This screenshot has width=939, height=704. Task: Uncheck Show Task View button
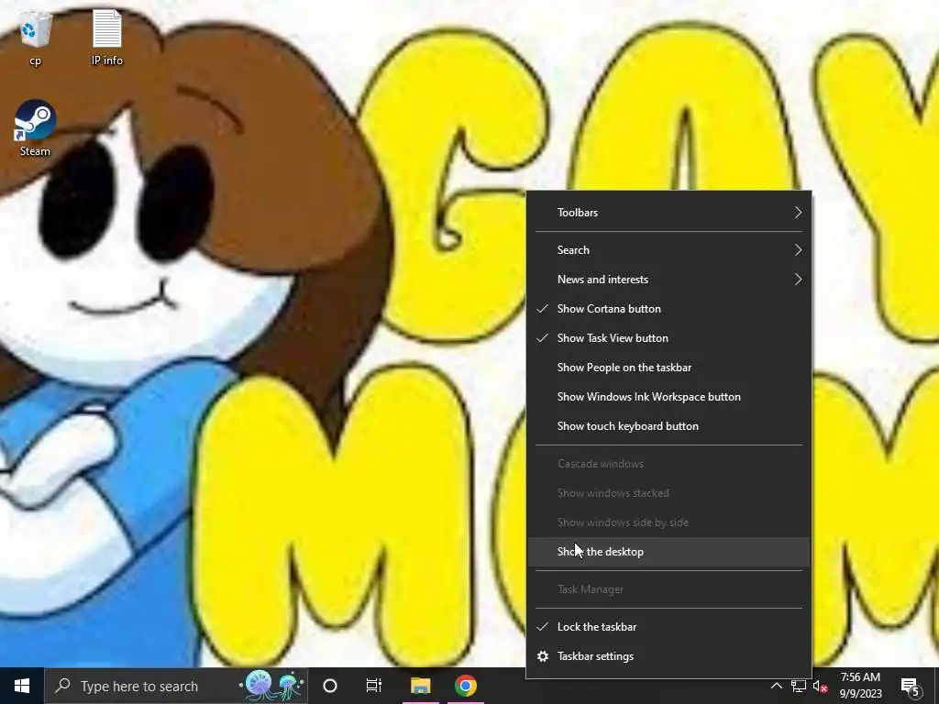point(668,338)
